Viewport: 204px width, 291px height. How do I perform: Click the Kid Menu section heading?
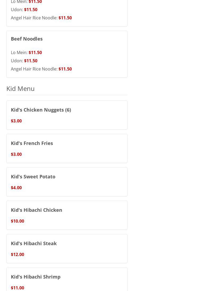tap(20, 89)
